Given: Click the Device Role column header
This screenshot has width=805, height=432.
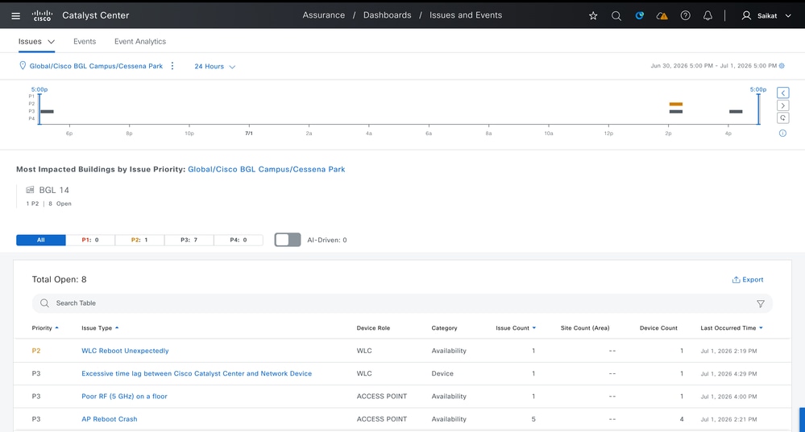Looking at the screenshot, I should tap(373, 328).
